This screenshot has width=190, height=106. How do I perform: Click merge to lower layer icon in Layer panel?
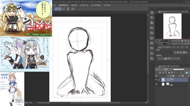pos(179,76)
